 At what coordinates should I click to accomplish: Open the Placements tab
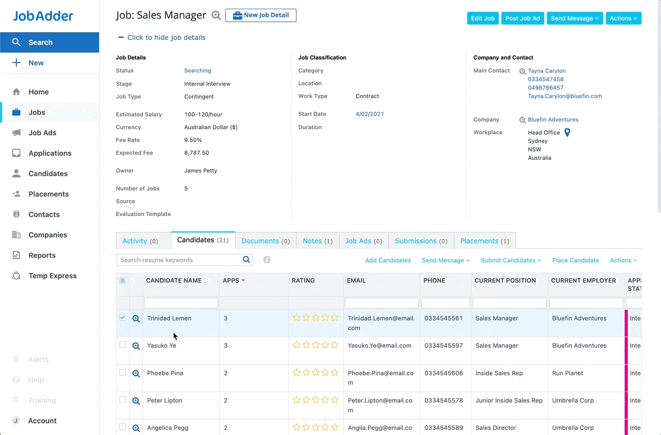(485, 241)
